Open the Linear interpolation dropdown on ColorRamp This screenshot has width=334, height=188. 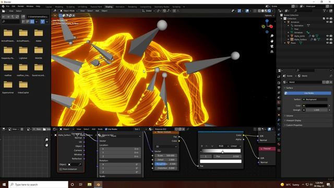tap(235, 146)
